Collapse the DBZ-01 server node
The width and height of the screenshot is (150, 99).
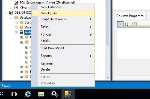pyautogui.click(x=6, y=13)
